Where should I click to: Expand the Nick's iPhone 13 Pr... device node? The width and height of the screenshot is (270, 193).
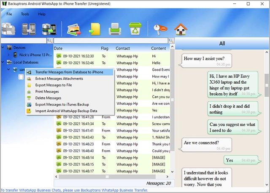click(x=9, y=55)
